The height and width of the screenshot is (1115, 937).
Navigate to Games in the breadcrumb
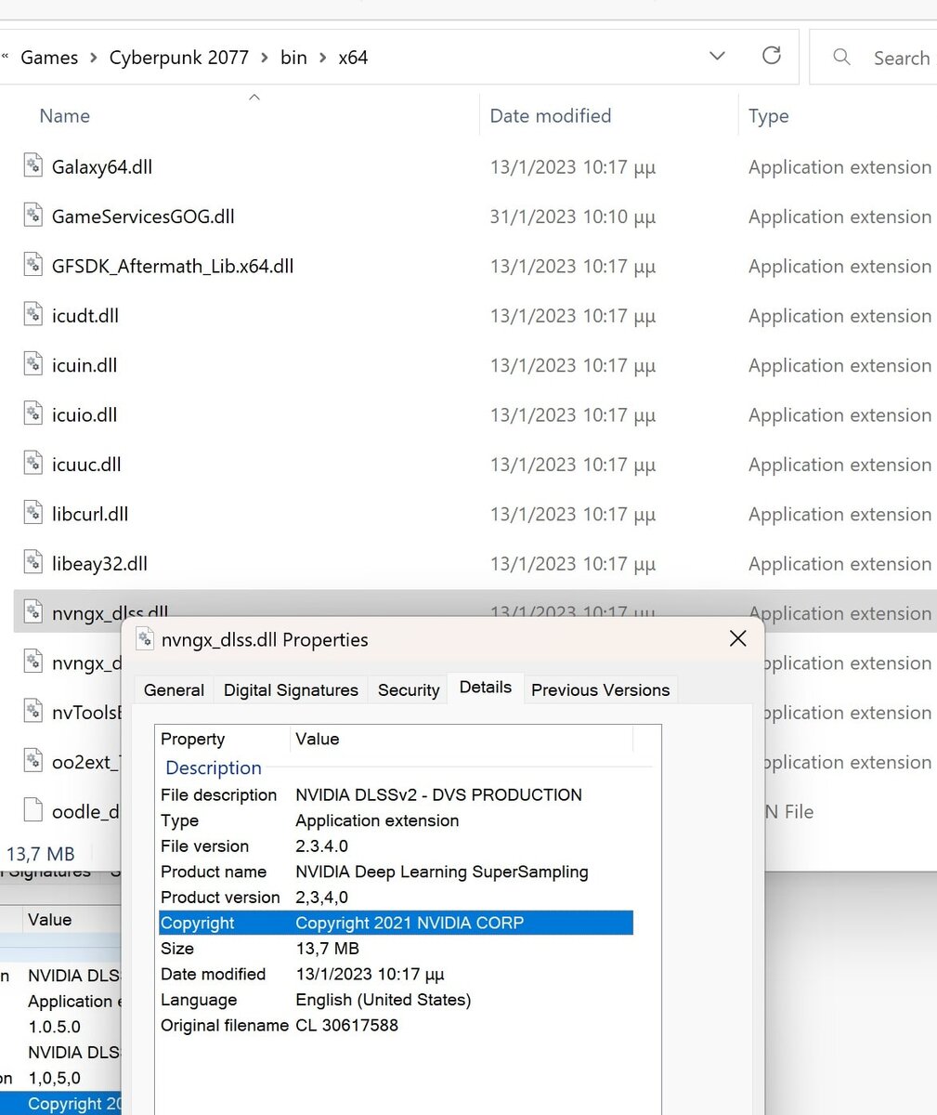click(49, 58)
